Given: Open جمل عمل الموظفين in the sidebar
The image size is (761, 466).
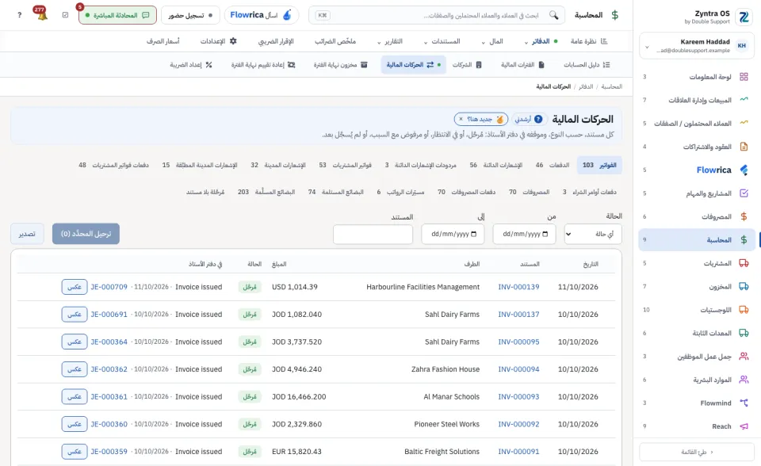Looking at the screenshot, I should (x=697, y=357).
